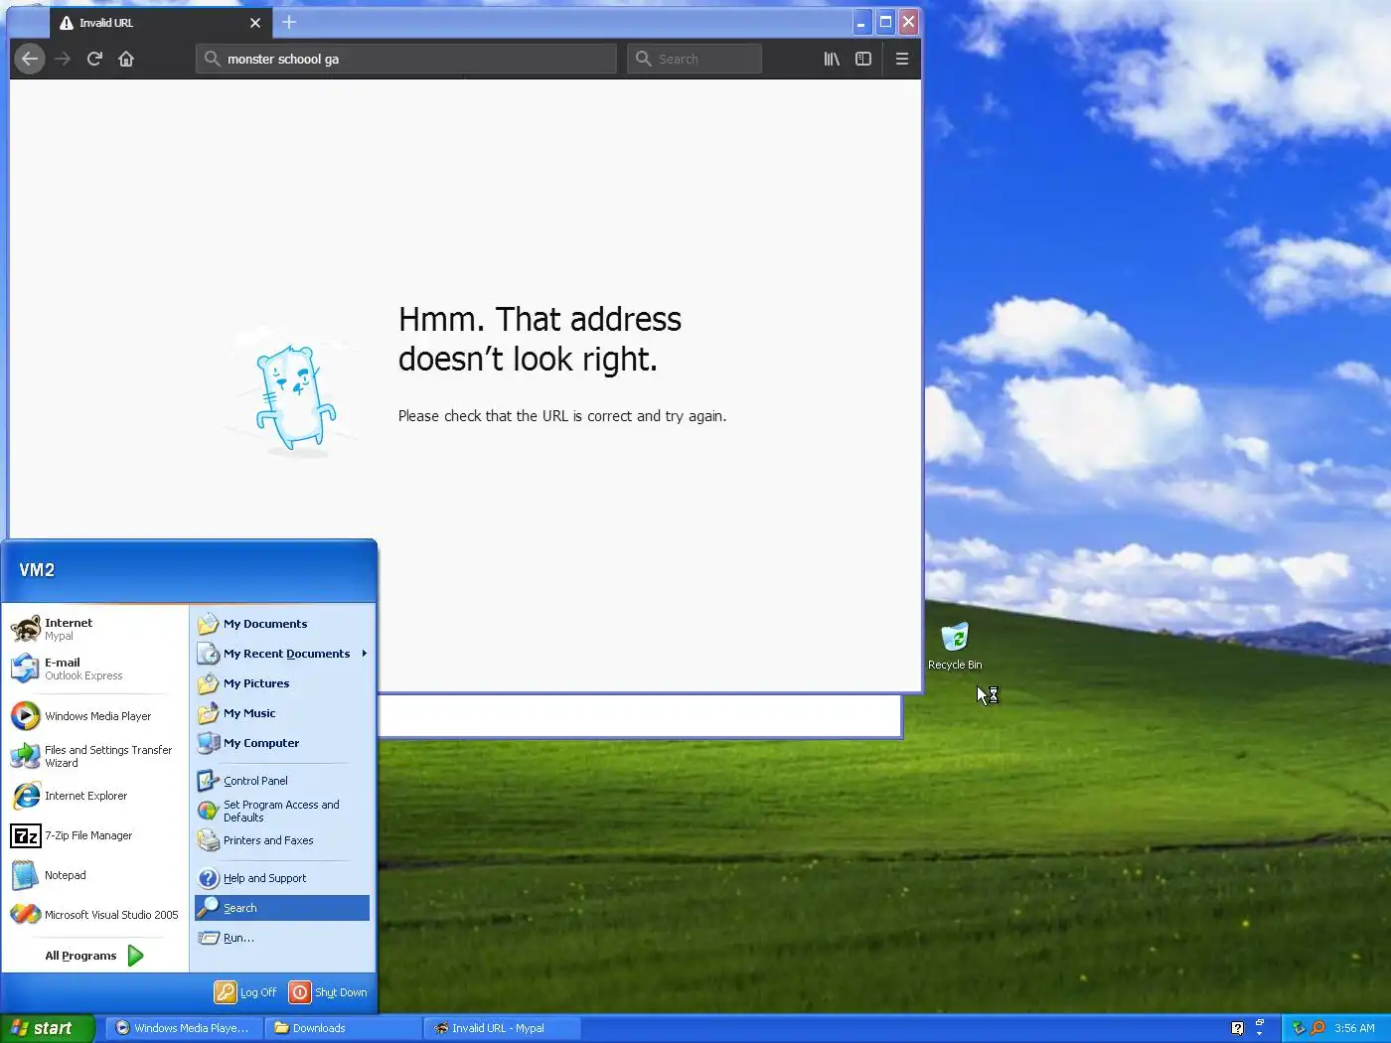Open the browser home page icon
This screenshot has height=1043, width=1391.
pos(126,59)
